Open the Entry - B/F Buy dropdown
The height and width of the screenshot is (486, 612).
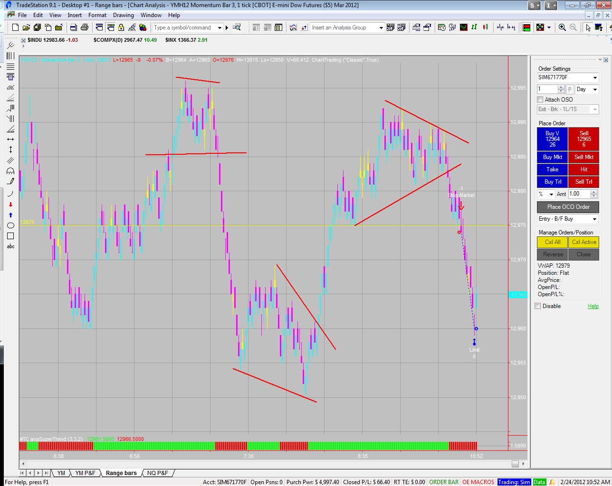(595, 219)
